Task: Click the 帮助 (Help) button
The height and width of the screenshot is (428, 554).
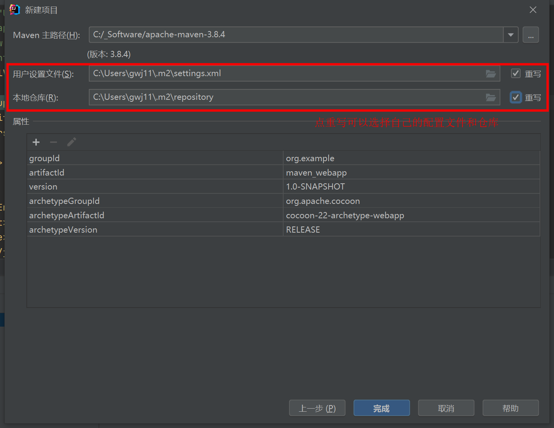Action: point(511,408)
